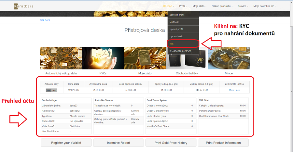Viewport: 293px width, 152px height.
Task: Click the 'KYCs' caption text
Action: [103, 73]
